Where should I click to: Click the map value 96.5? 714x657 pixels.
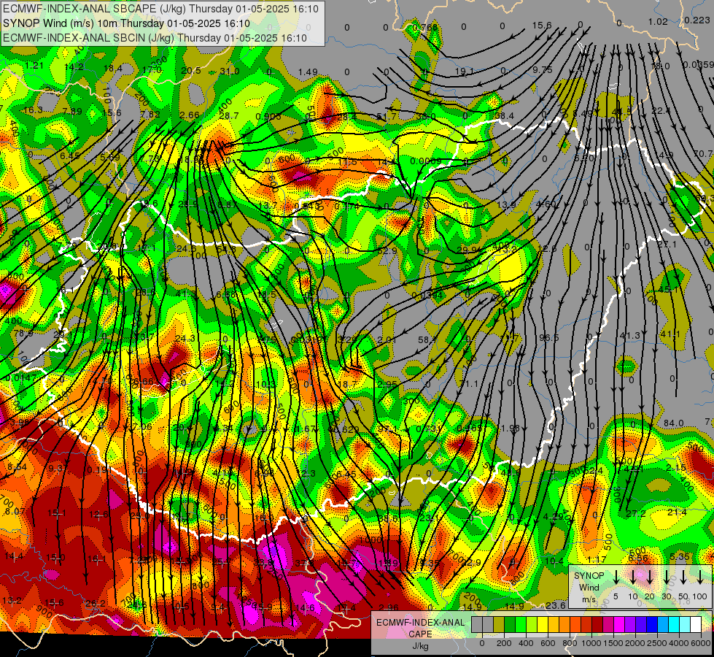[548, 338]
